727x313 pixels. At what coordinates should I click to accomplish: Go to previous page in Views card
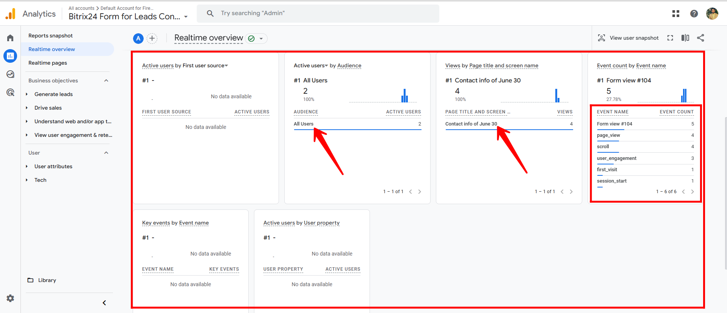(562, 192)
